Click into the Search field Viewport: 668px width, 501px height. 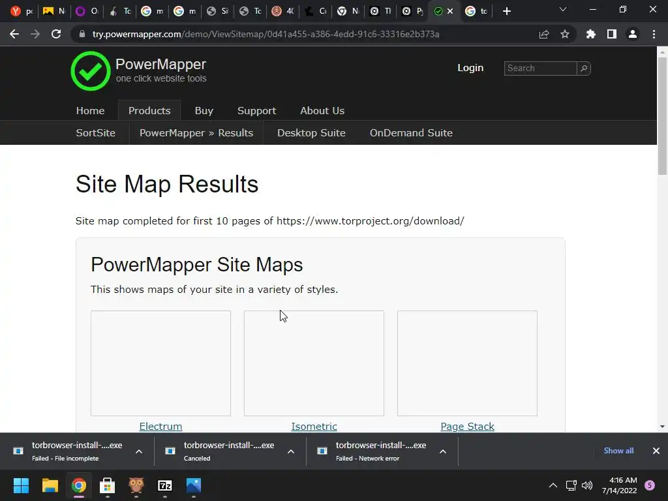[540, 68]
